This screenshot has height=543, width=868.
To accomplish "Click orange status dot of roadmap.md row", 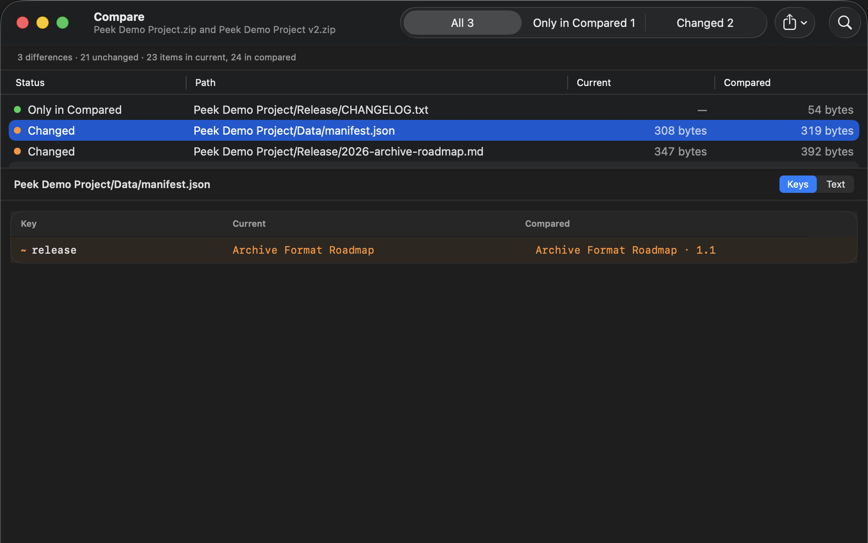I will [17, 151].
